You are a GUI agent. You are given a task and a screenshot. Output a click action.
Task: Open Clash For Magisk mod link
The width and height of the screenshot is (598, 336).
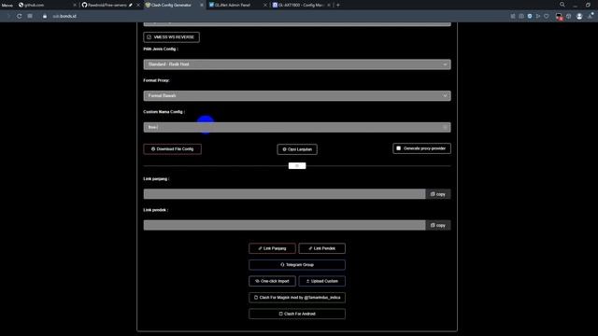pos(297,298)
